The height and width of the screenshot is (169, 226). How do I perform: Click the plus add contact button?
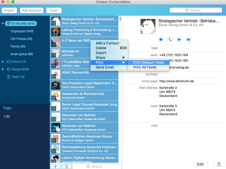click(55, 166)
